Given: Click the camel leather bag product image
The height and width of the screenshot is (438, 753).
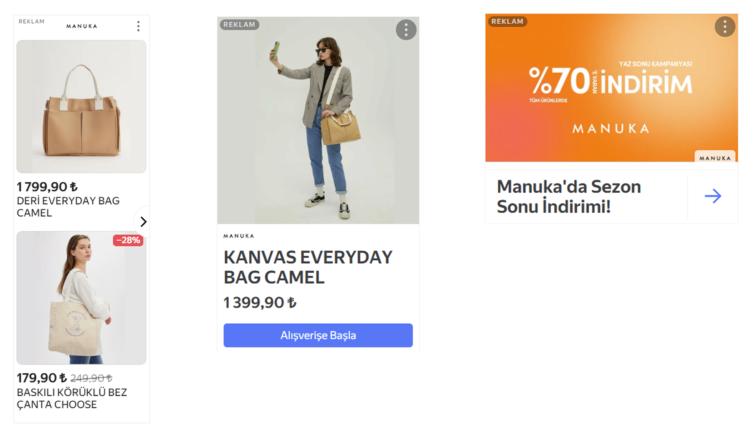Looking at the screenshot, I should pyautogui.click(x=81, y=106).
